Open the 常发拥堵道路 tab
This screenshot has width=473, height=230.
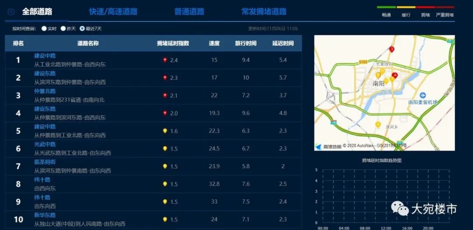[264, 12]
